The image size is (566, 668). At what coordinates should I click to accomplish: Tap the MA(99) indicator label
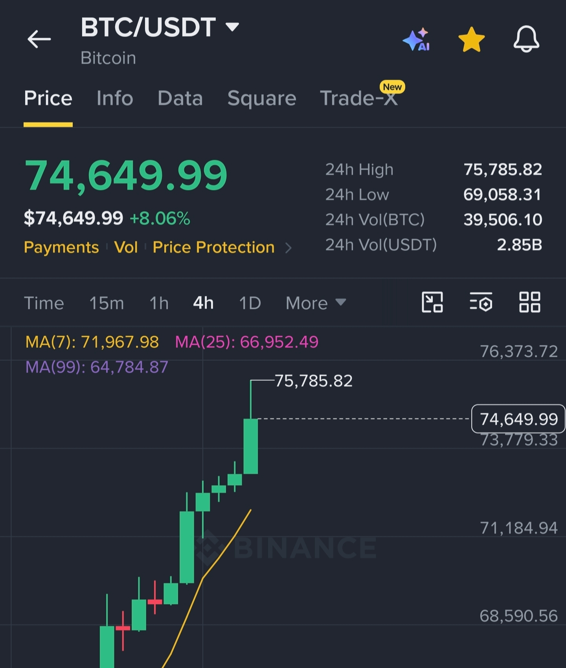(97, 367)
